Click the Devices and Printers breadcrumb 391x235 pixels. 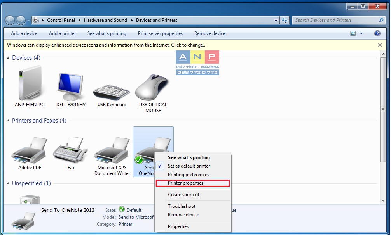pyautogui.click(x=157, y=20)
